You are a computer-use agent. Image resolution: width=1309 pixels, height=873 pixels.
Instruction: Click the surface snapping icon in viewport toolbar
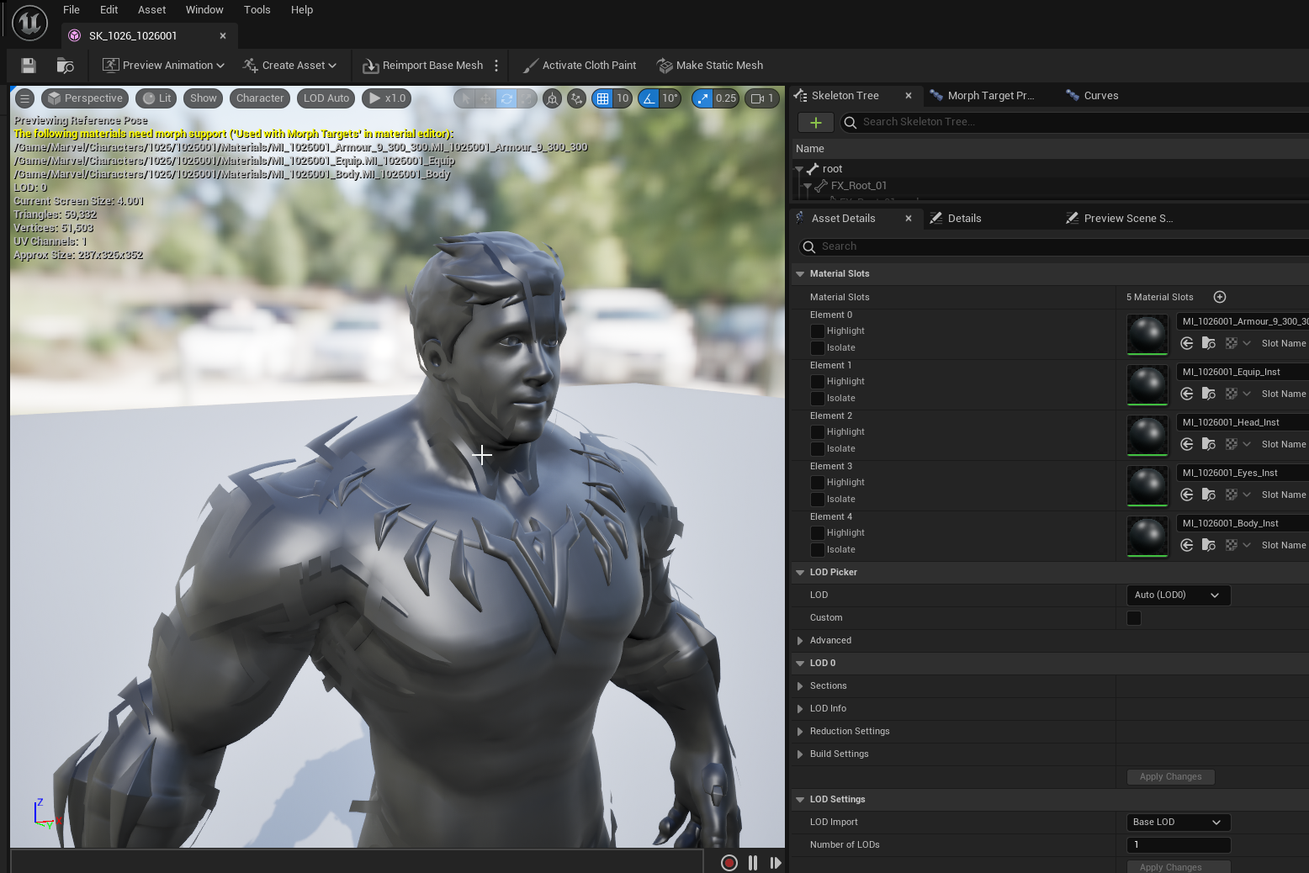pos(576,98)
